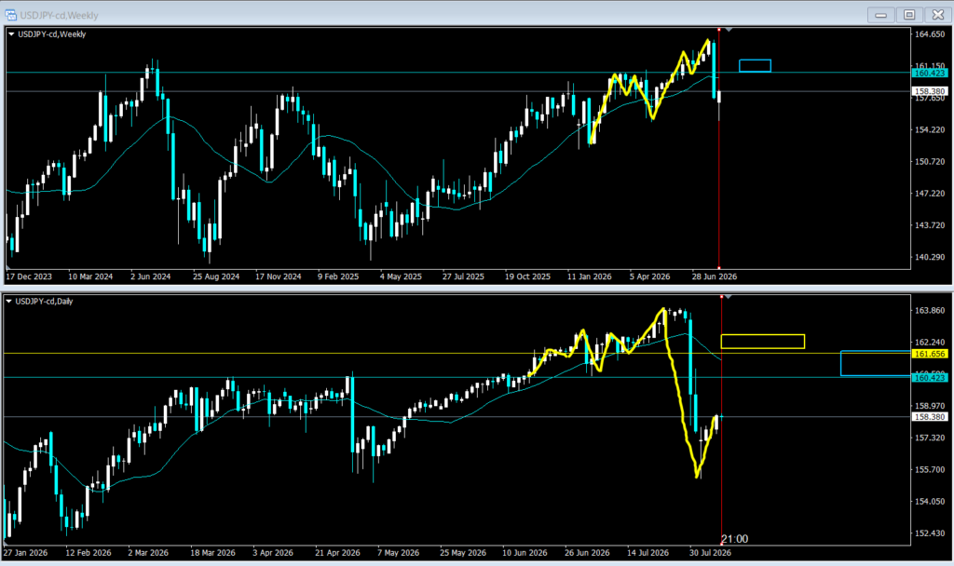Restore down the USDJPY-cd,Weekly chart window
The image size is (954, 566).
coord(909,15)
